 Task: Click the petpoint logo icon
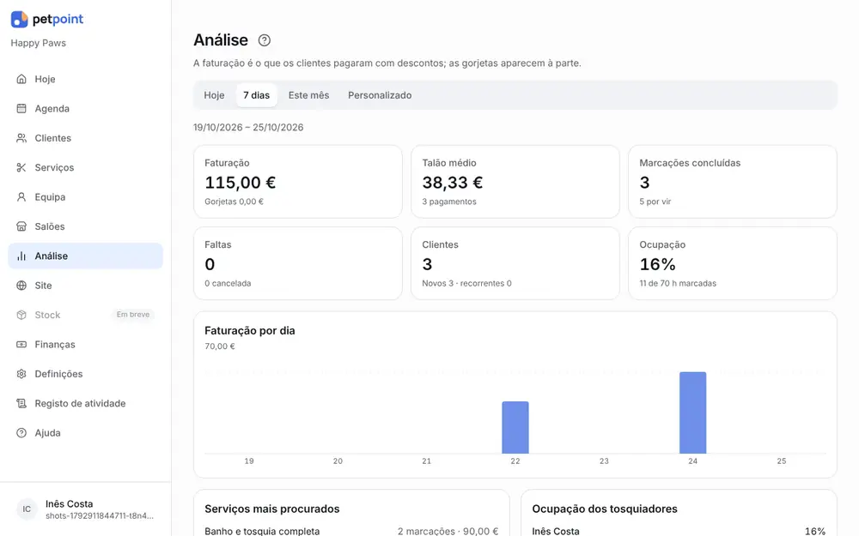coord(19,19)
